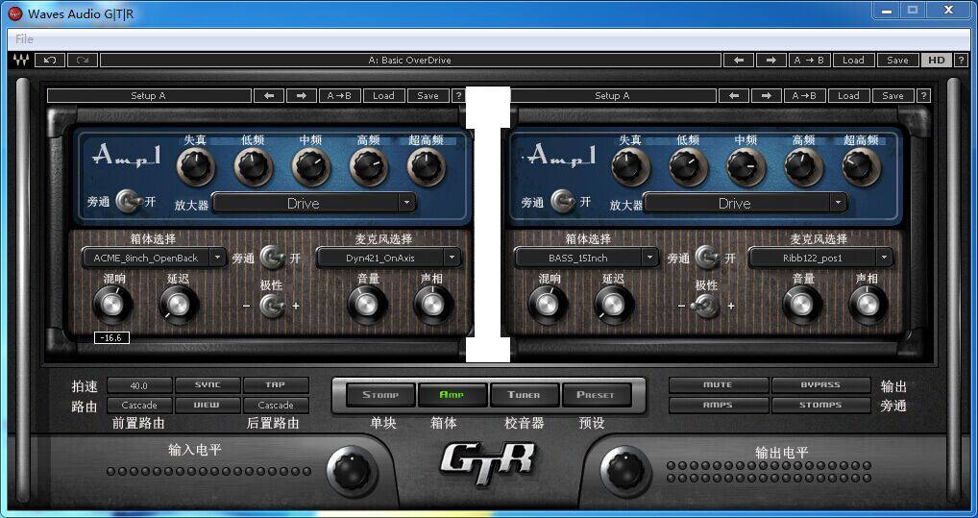
Task: Click the 中频 knob on right amp
Action: 746,166
